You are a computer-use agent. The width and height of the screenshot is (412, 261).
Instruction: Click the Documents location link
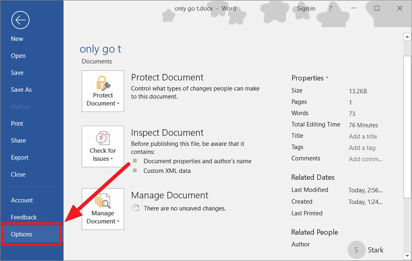(x=97, y=61)
